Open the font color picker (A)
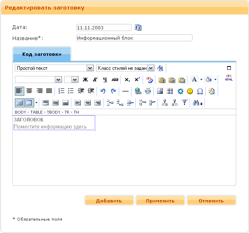The height and width of the screenshot is (233, 249). click(194, 79)
